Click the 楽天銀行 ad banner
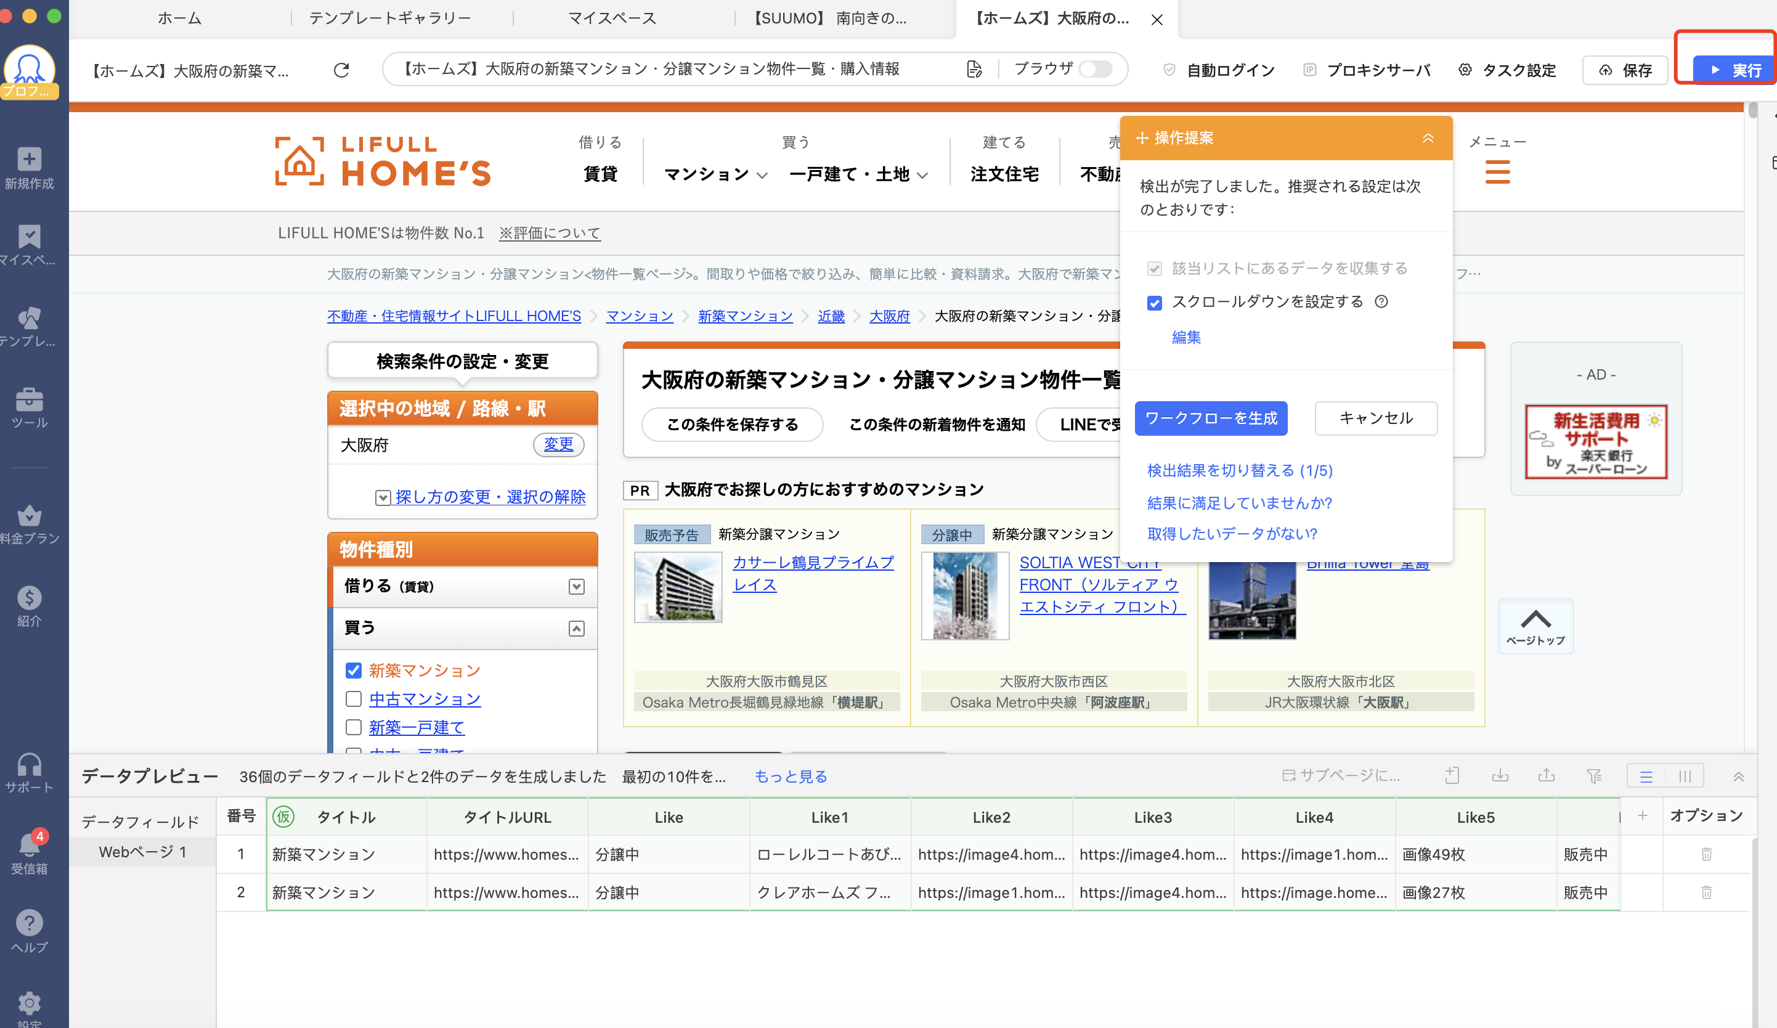 tap(1596, 441)
